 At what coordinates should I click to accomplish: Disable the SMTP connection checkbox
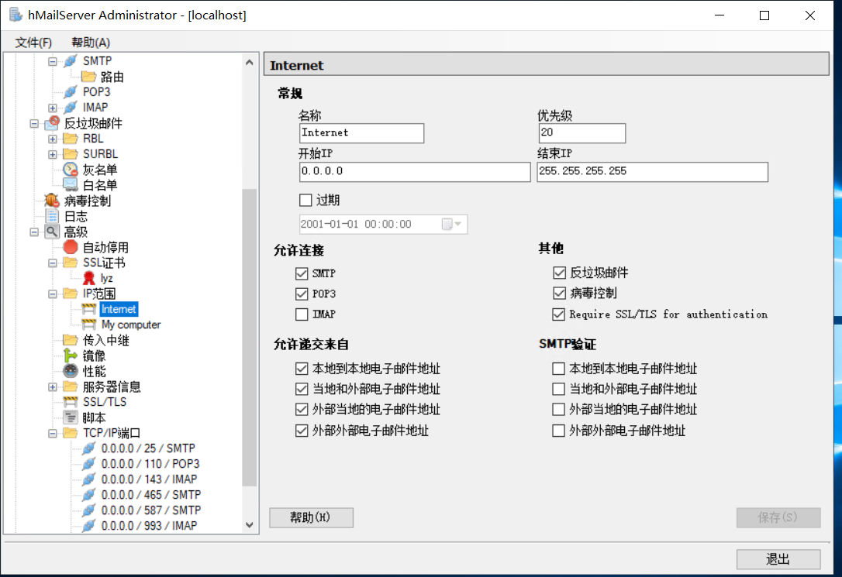point(302,273)
